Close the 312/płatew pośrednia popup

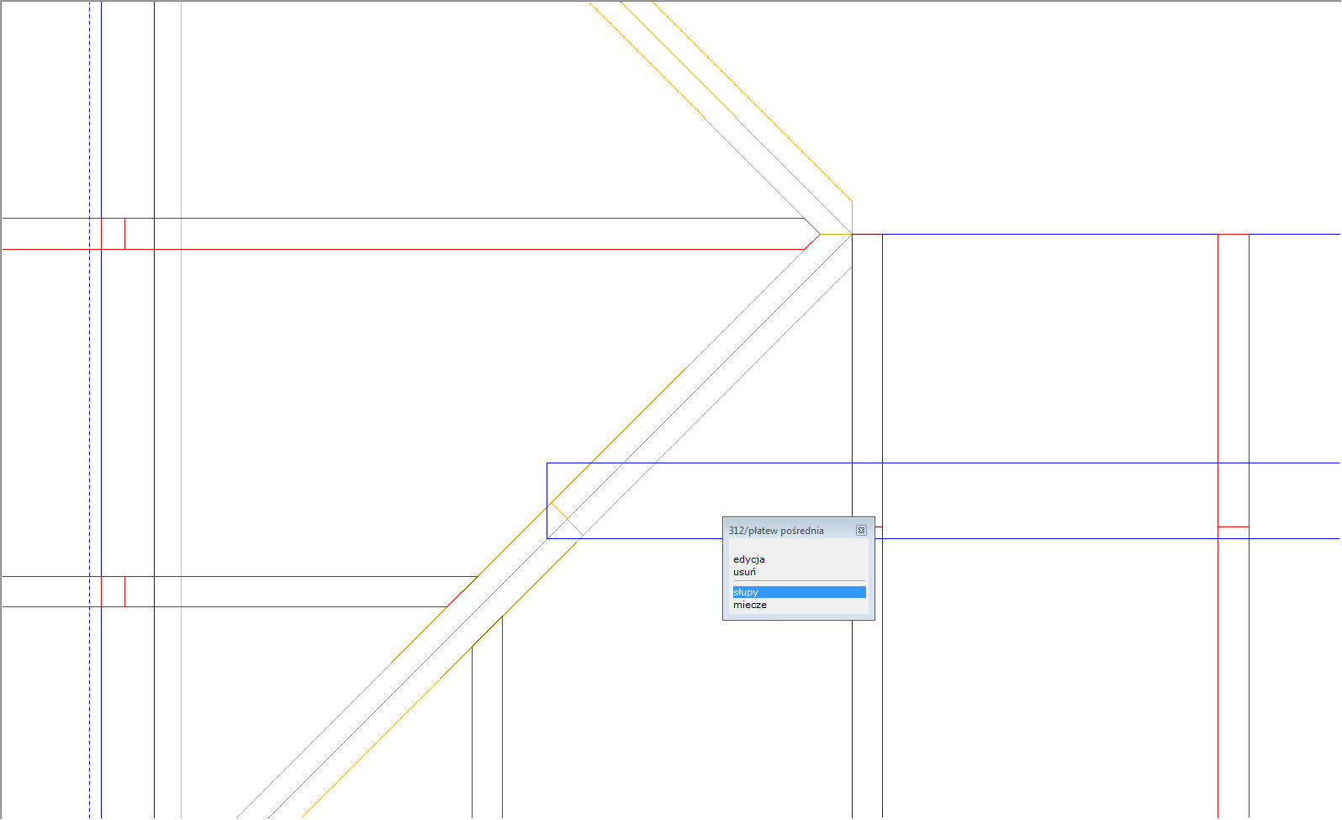pyautogui.click(x=861, y=531)
